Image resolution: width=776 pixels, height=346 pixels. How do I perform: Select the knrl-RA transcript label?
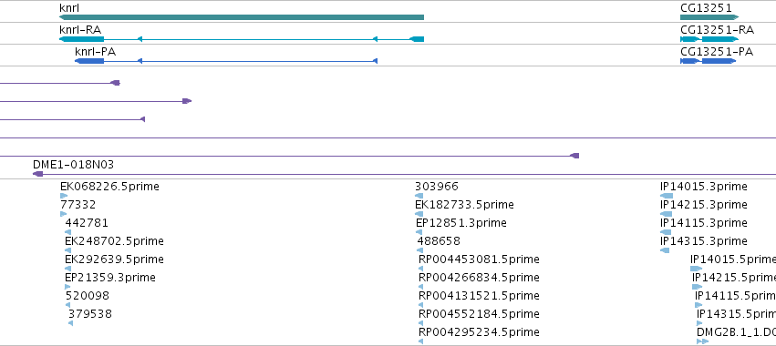click(80, 30)
